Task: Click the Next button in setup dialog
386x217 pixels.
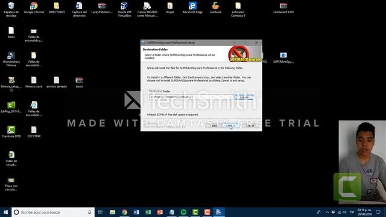Action: 230,125
